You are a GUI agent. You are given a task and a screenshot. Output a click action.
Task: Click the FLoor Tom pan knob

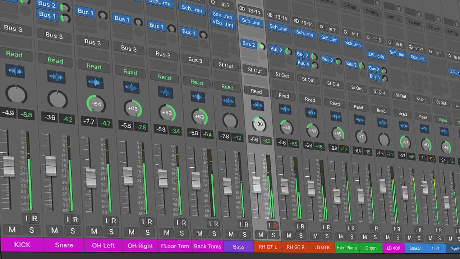click(x=167, y=113)
